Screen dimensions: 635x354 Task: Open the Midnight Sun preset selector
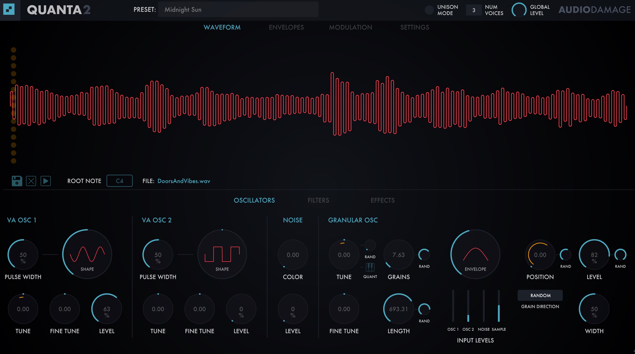(238, 10)
